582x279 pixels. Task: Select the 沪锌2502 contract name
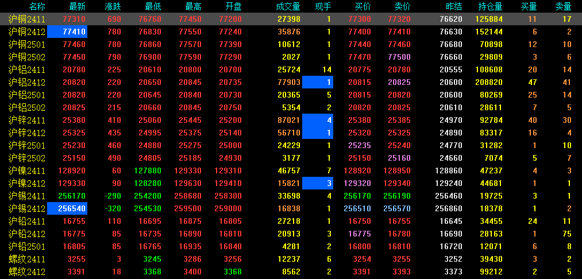pyautogui.click(x=27, y=158)
